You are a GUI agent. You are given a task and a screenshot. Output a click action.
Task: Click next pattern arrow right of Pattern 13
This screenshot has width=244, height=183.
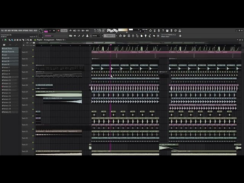pos(117,36)
